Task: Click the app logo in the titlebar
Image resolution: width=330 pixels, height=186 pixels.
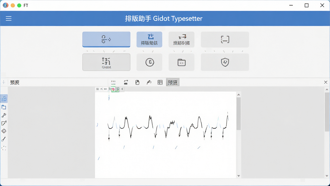Action: tap(6, 5)
